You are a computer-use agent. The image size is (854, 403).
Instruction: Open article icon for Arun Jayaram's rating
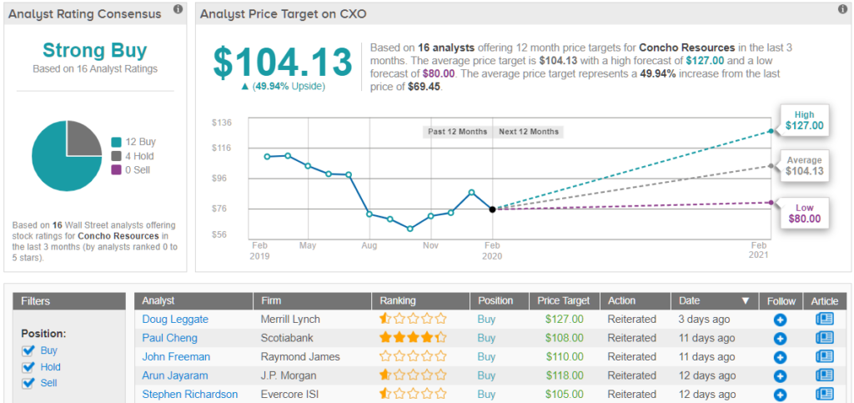(x=824, y=375)
